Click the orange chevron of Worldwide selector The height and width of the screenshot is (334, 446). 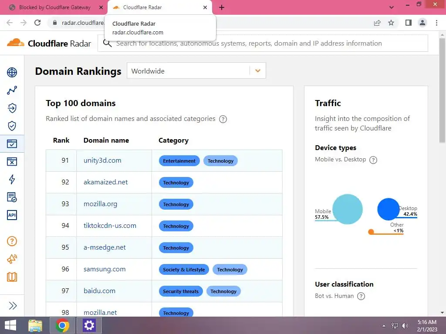[258, 71]
